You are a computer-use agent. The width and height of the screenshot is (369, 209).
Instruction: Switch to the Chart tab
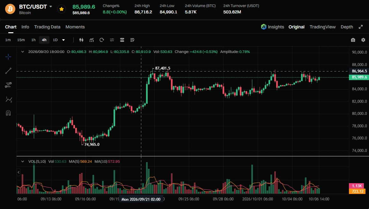tap(11, 27)
